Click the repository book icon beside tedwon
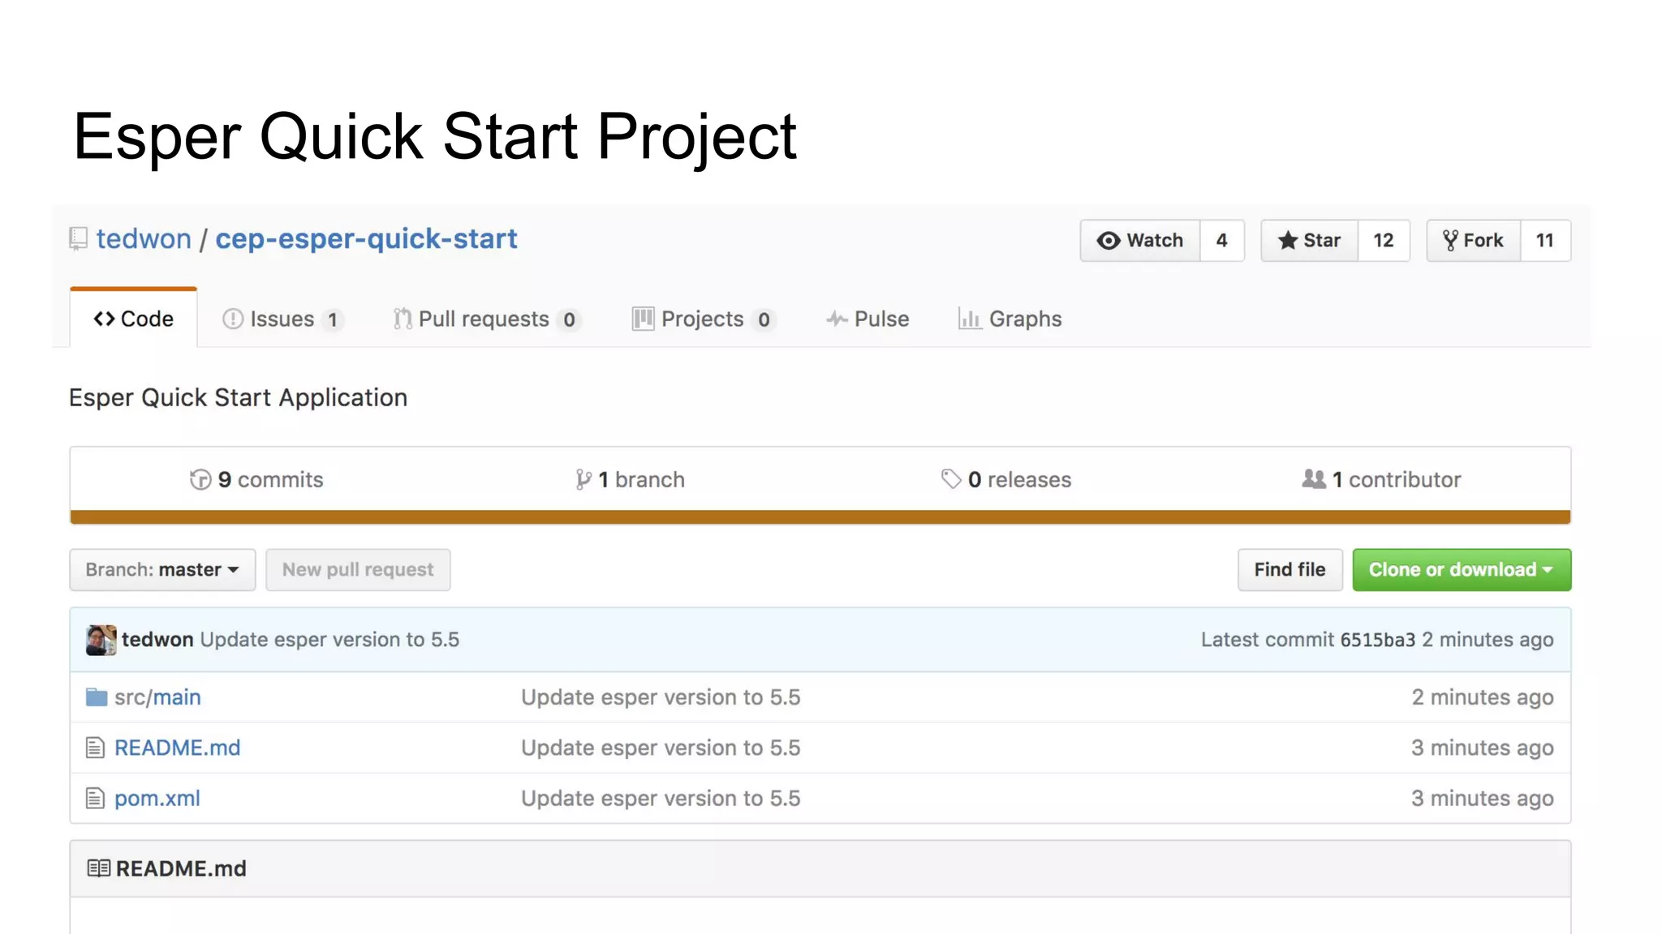This screenshot has height=934, width=1662. pyautogui.click(x=78, y=239)
